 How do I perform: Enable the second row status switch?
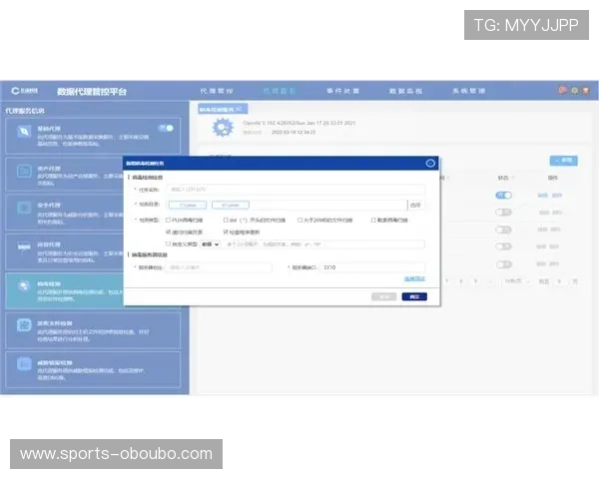(x=503, y=212)
